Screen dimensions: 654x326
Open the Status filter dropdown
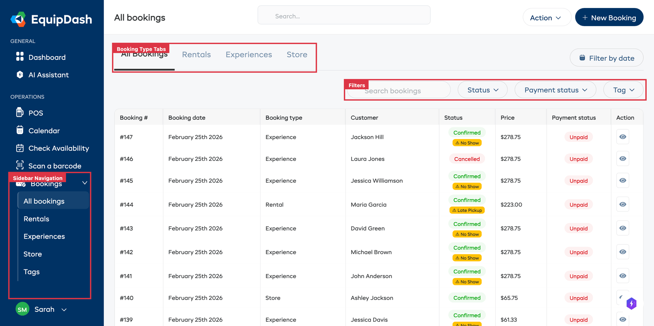click(483, 90)
